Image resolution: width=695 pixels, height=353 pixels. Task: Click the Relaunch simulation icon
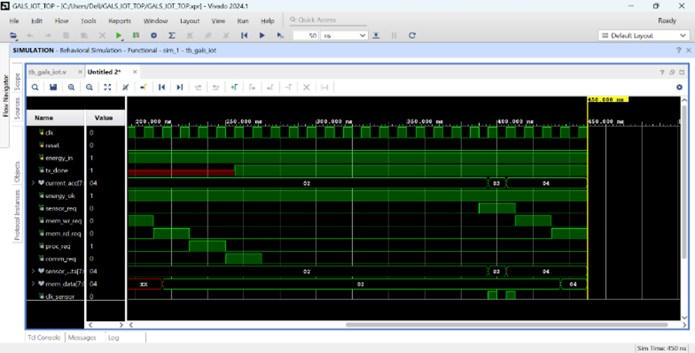tap(412, 35)
